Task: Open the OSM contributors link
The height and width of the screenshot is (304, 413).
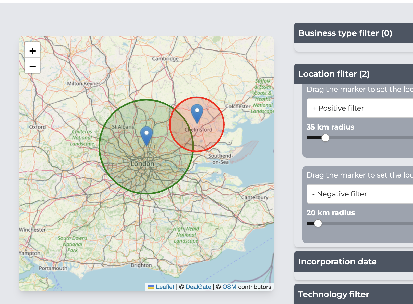Action: coord(229,287)
